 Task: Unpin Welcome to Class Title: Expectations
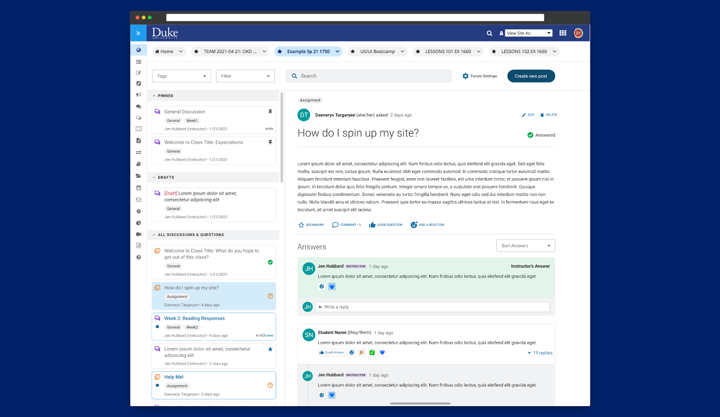click(x=270, y=142)
